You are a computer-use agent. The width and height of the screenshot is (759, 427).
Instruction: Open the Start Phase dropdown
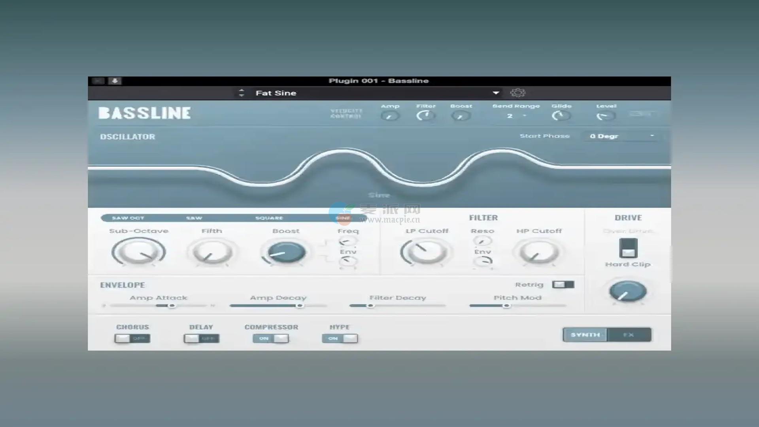click(621, 136)
